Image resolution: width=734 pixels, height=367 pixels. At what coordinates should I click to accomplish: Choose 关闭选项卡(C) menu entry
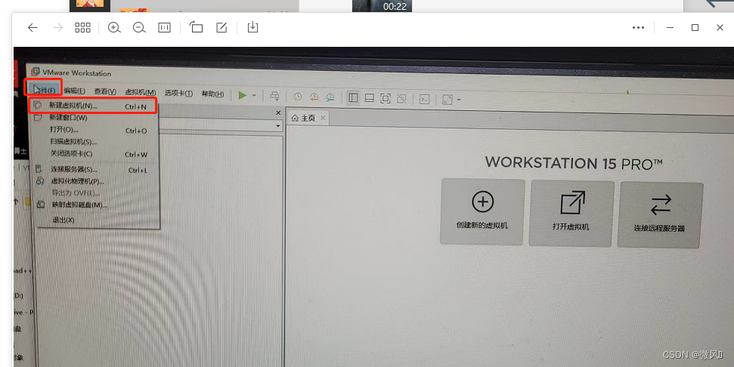95,154
